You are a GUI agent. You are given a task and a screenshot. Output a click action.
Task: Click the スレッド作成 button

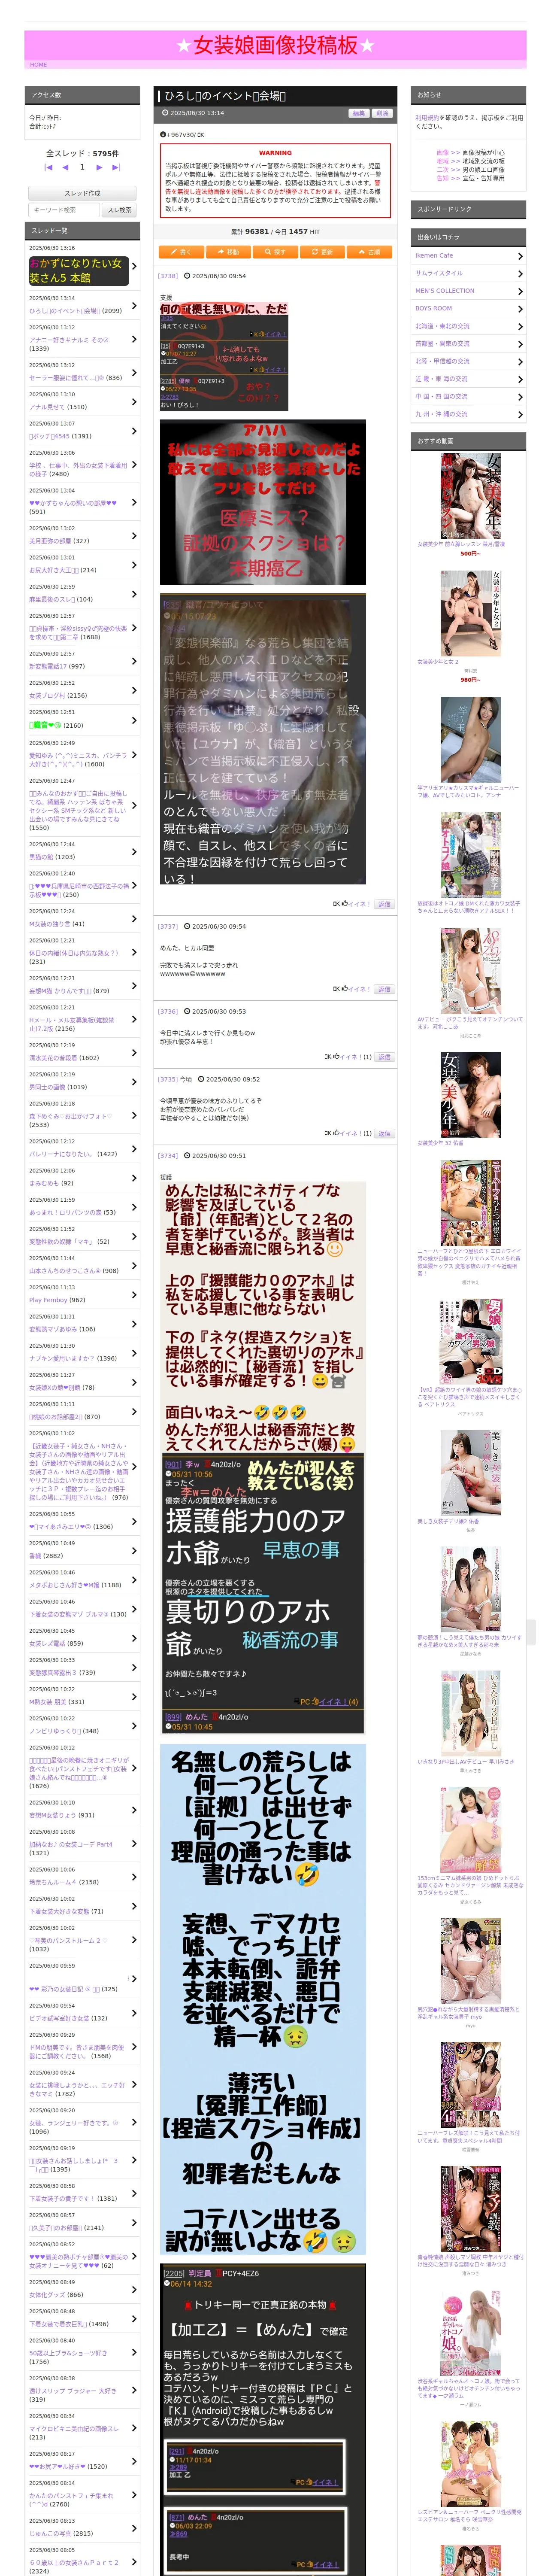click(82, 193)
